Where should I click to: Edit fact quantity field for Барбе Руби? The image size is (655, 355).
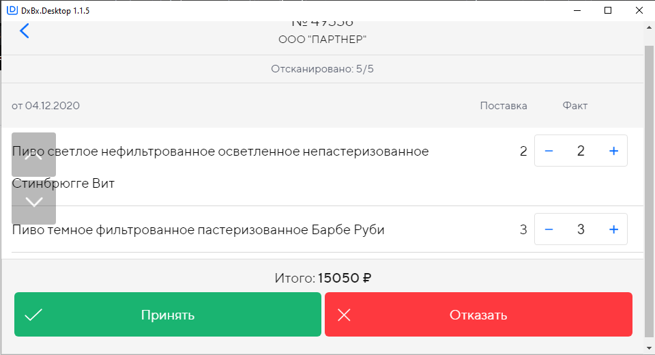point(581,230)
